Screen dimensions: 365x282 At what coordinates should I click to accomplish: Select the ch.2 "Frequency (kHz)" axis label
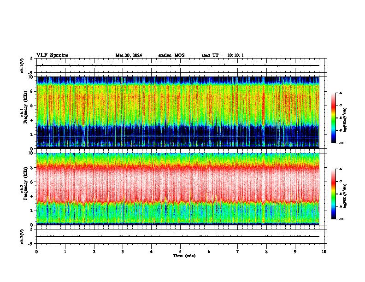tap(26, 183)
